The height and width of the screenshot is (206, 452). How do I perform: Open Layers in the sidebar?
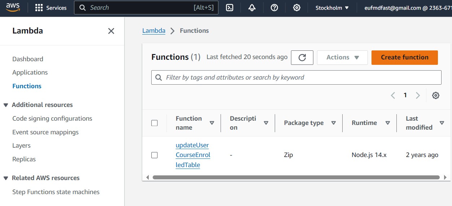coord(21,145)
